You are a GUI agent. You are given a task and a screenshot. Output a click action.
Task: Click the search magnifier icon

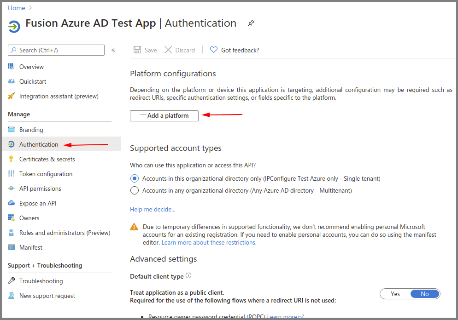(13, 50)
